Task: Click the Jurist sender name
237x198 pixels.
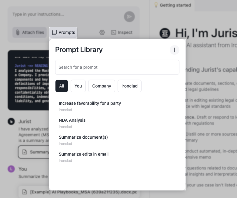Action: pyautogui.click(x=25, y=121)
